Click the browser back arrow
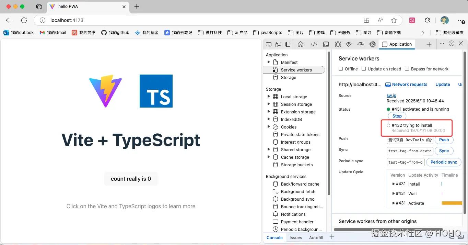Screen dimensions: 468x245 pyautogui.click(x=9, y=20)
